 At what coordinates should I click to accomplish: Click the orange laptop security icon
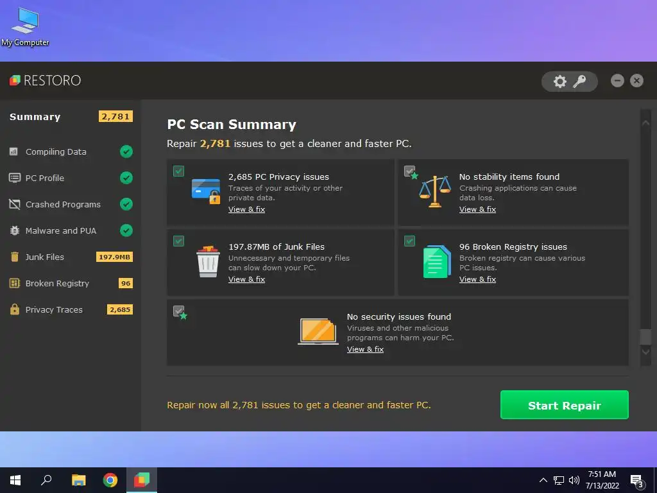click(318, 331)
